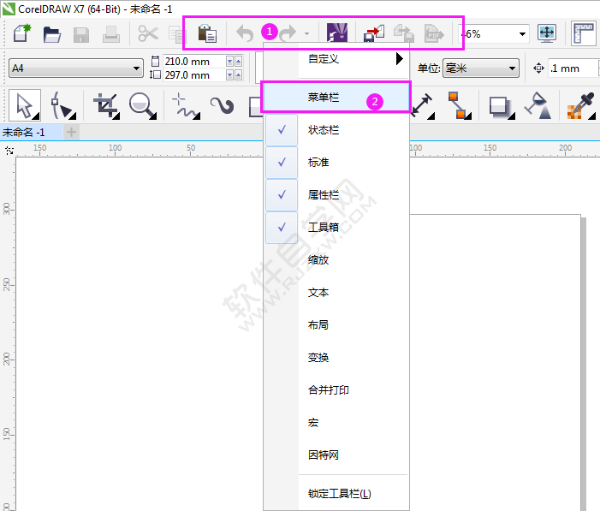Click the Export icon
Viewport: 600px width, 511px height.
[x=404, y=33]
